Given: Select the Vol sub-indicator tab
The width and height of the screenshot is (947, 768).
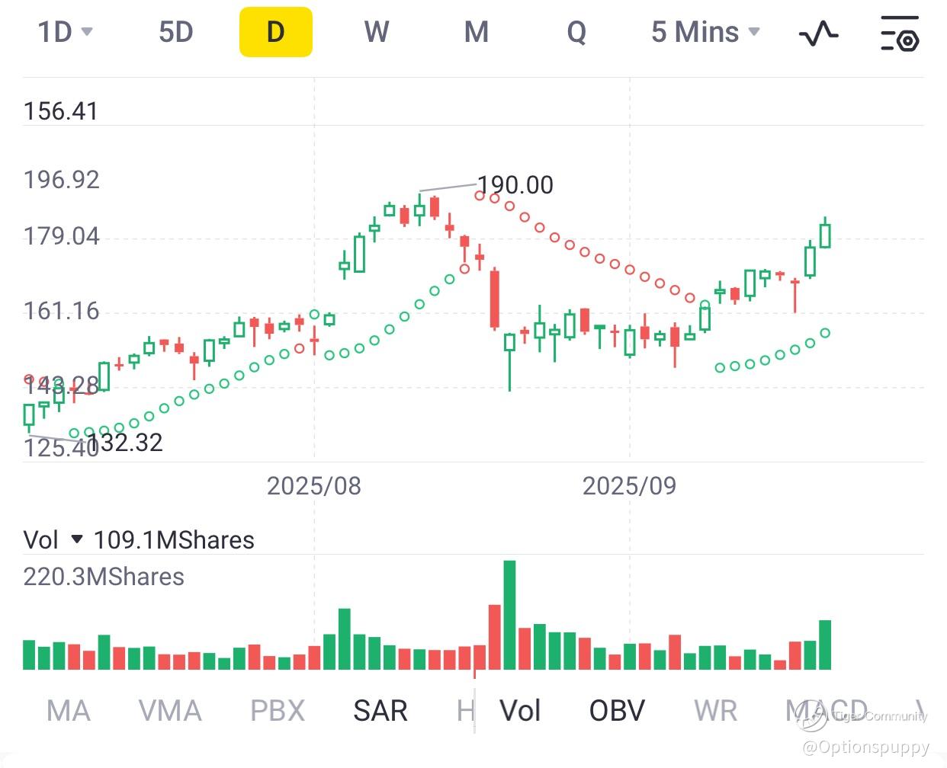Looking at the screenshot, I should [x=520, y=711].
